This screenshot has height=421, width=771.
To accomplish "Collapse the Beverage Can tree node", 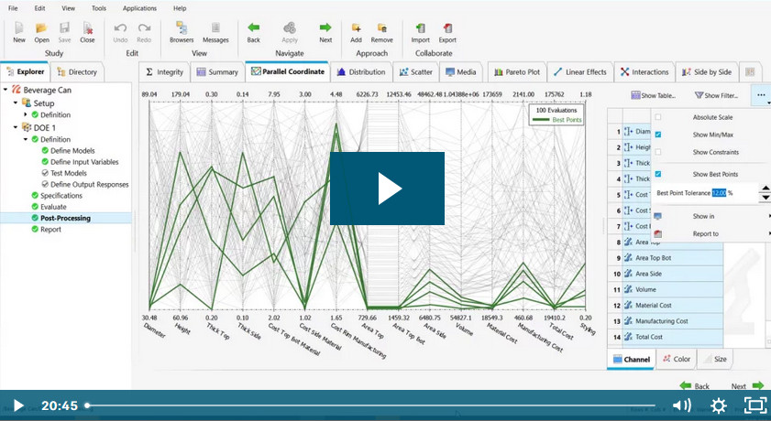I will [6, 90].
